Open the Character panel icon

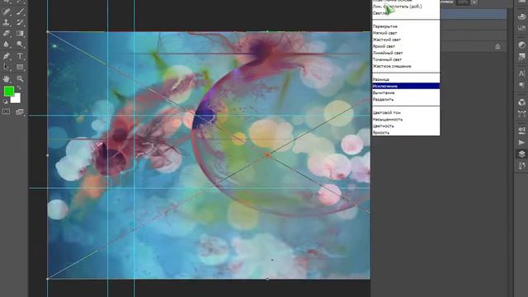(521, 73)
